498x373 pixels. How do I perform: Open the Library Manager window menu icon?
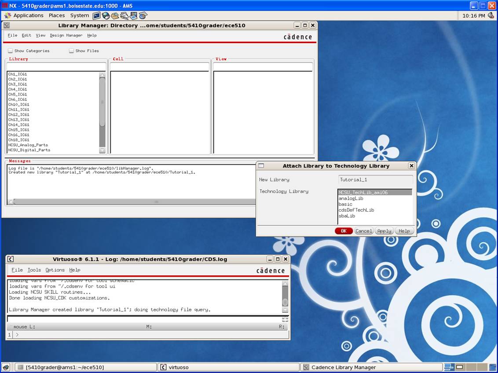[x=6, y=25]
